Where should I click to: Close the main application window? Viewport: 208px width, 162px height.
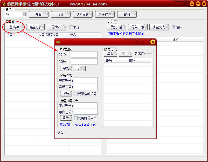[x=204, y=4]
